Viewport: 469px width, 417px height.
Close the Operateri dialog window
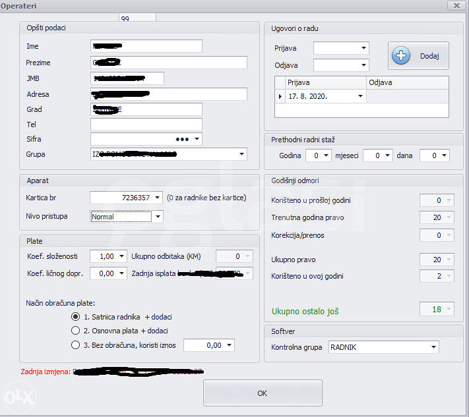(455, 5)
